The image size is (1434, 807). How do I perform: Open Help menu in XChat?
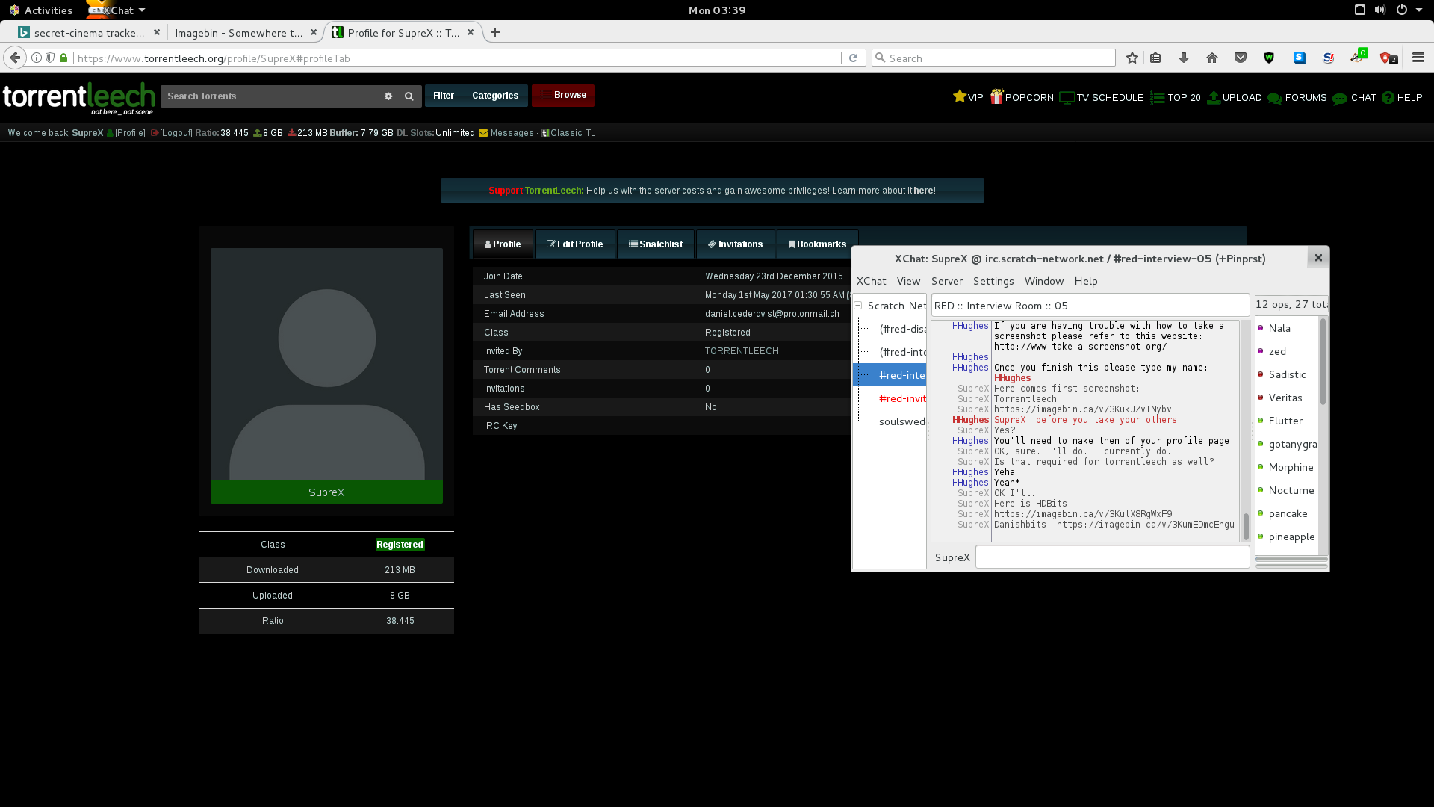[1085, 281]
